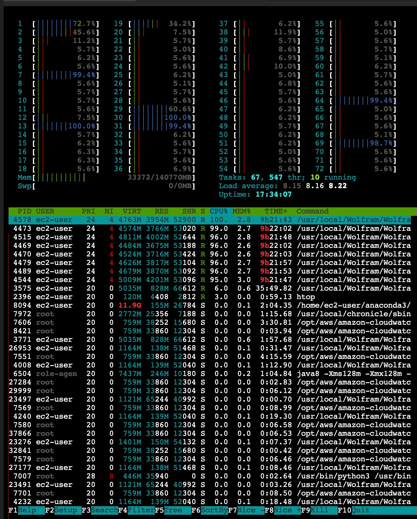Click F7 Nice - to lower niceness
The height and width of the screenshot is (519, 417).
pos(246,510)
